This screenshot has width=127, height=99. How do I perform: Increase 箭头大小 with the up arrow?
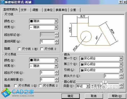(121, 75)
